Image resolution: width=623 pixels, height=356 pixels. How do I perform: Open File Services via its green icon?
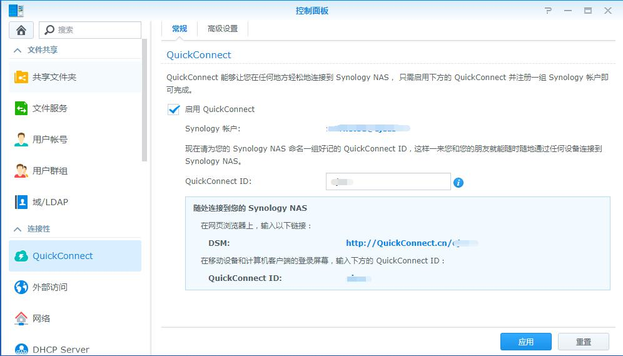[x=21, y=108]
